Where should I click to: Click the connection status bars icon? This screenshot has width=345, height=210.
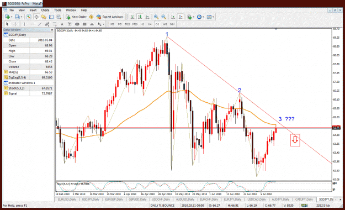coord(305,206)
